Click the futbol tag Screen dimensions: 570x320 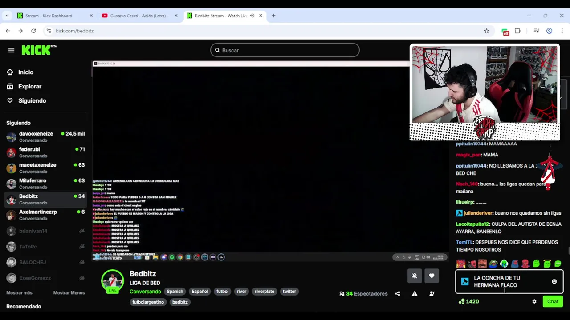coord(222,292)
